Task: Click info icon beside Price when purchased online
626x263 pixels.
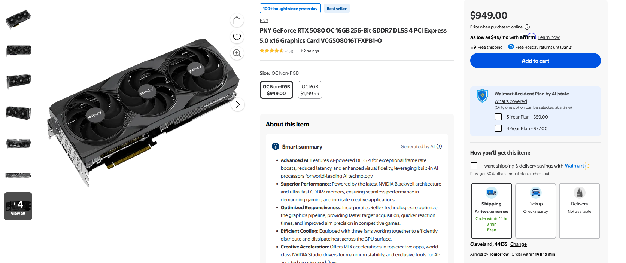Action: pyautogui.click(x=527, y=27)
